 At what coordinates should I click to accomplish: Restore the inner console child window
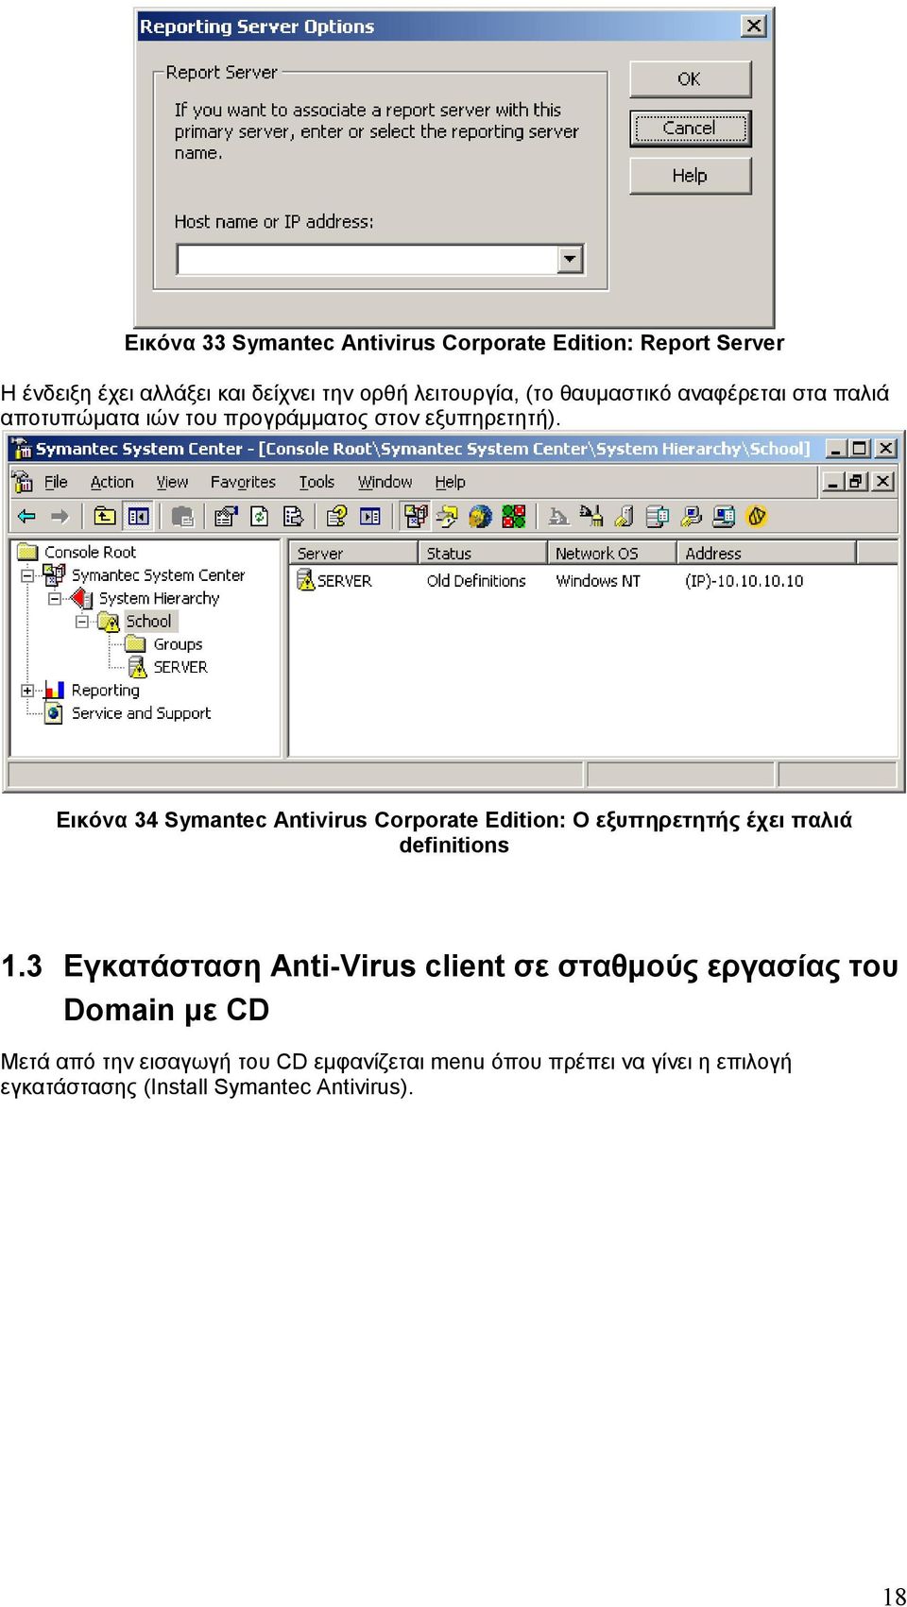[x=857, y=482]
